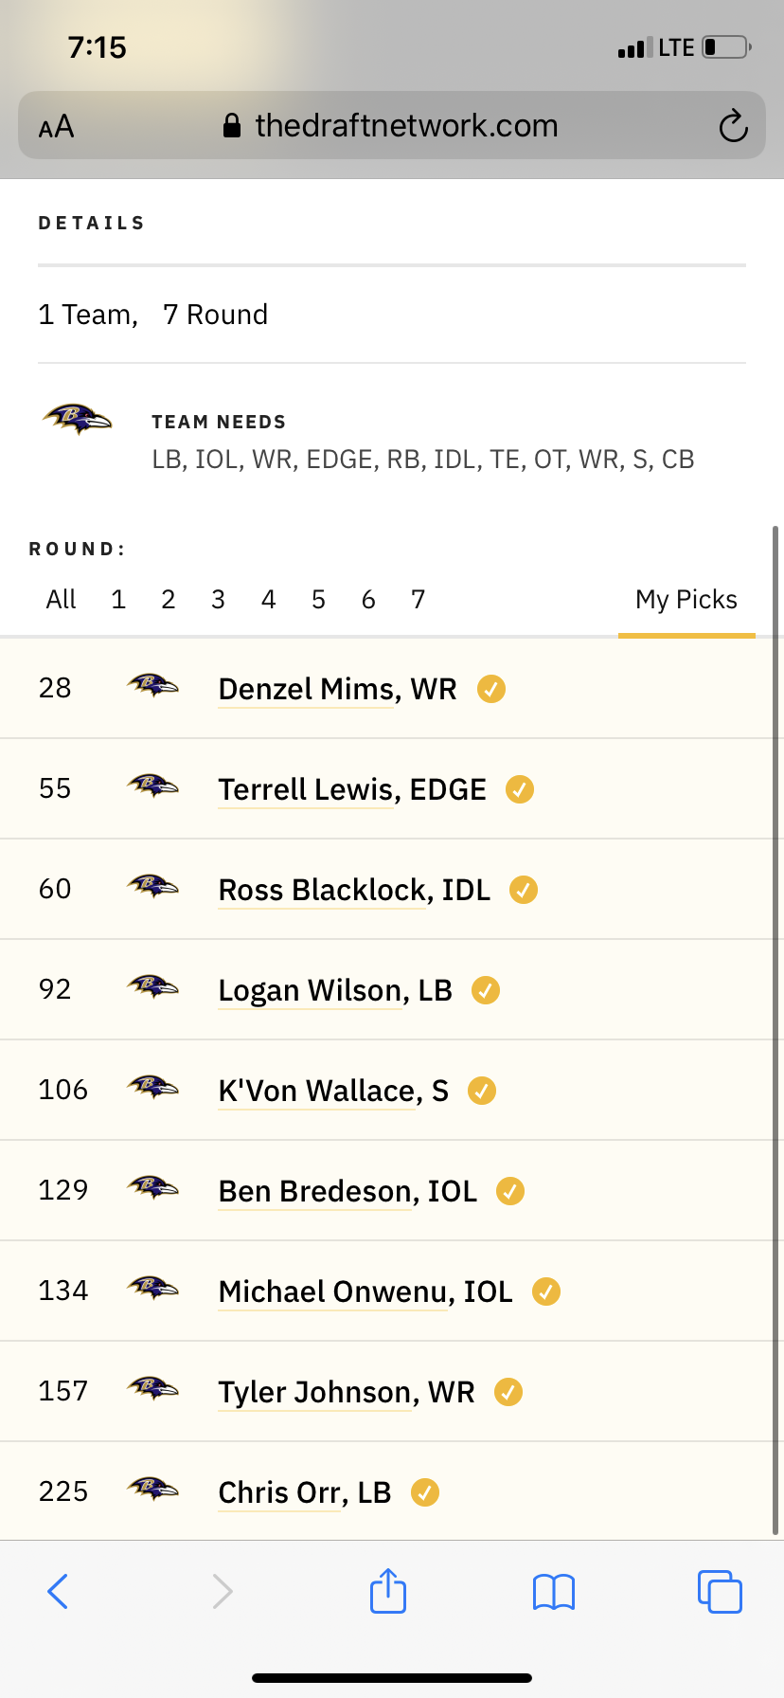Viewport: 784px width, 1698px height.
Task: Click Ravens logo beside pick 28
Action: click(x=152, y=685)
